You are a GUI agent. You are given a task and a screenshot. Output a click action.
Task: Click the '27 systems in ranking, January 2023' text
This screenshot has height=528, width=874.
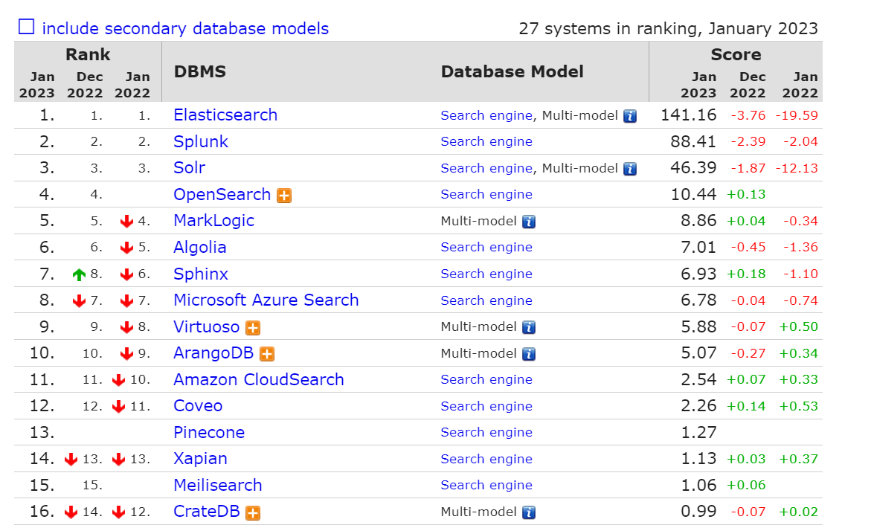pos(668,28)
